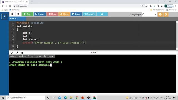Open the editor settings gear
178x100 pixels.
166,14
